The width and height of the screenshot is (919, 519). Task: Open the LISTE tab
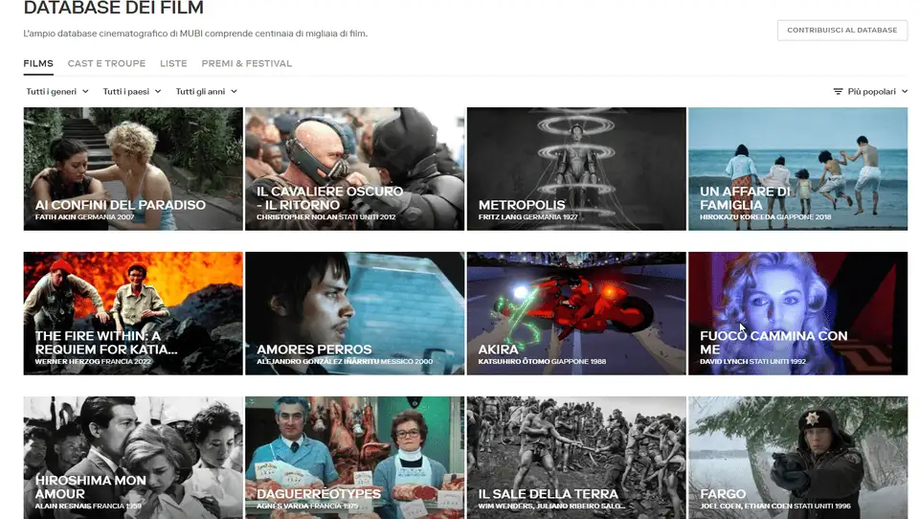[173, 63]
